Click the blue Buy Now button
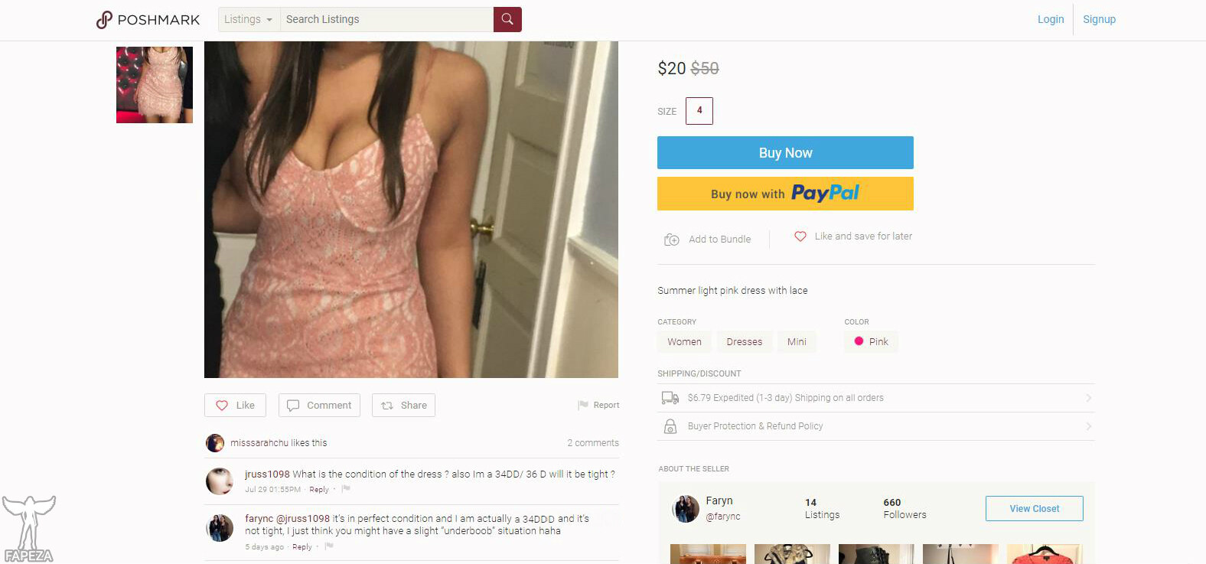The image size is (1206, 564). coord(785,153)
